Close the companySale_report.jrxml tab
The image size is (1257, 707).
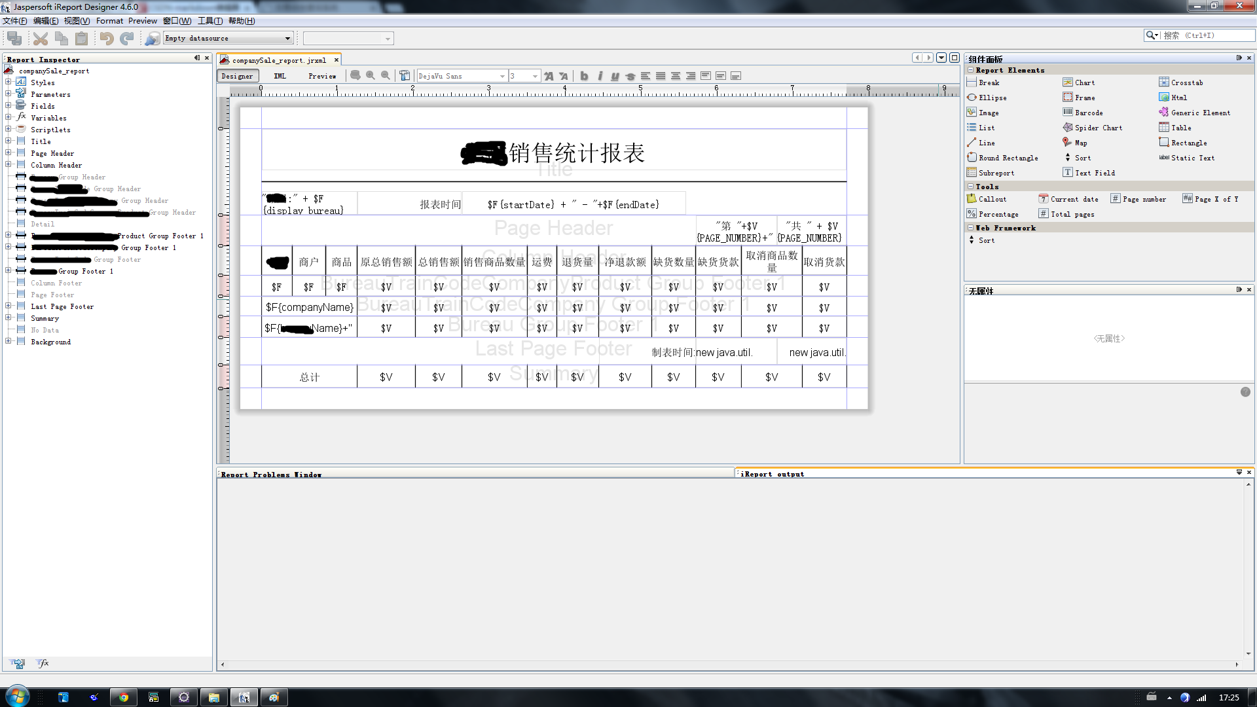click(x=337, y=60)
